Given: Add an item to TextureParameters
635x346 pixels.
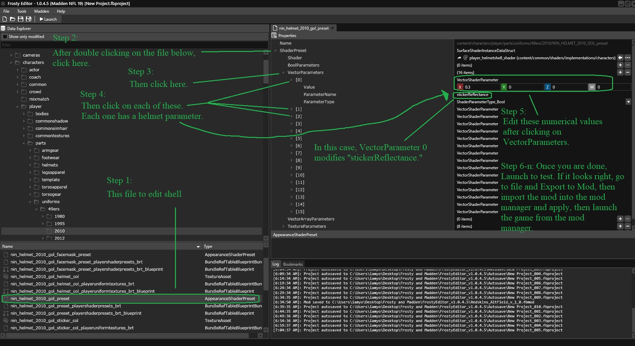Looking at the screenshot, I should [x=620, y=226].
